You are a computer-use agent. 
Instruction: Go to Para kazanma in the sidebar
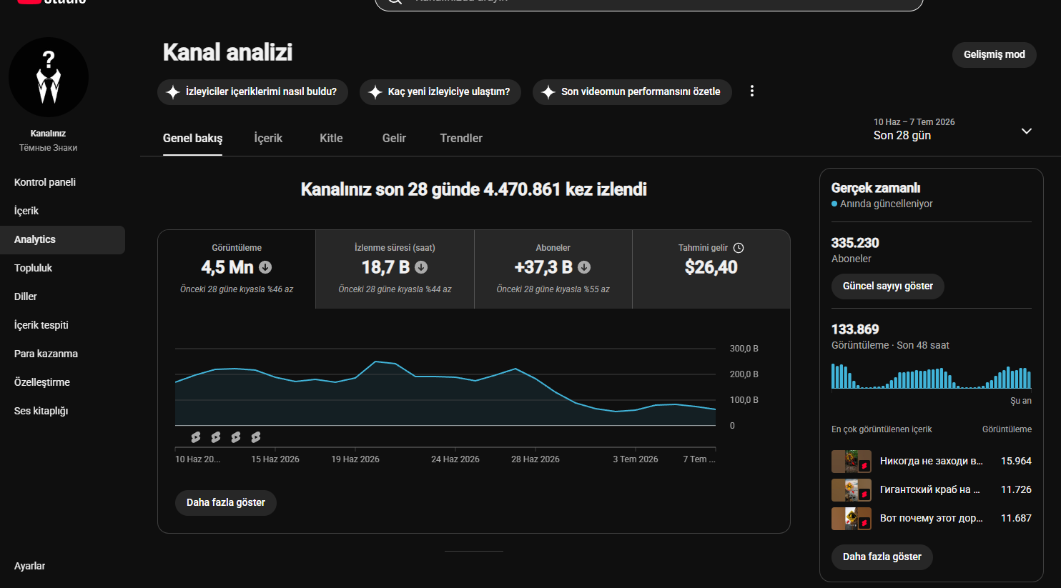(62, 354)
